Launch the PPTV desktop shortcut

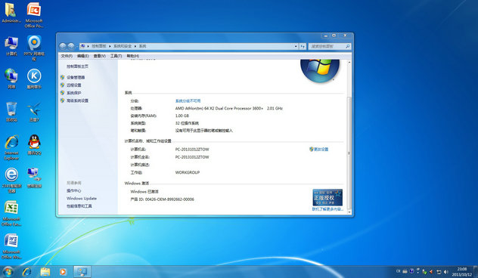click(34, 48)
